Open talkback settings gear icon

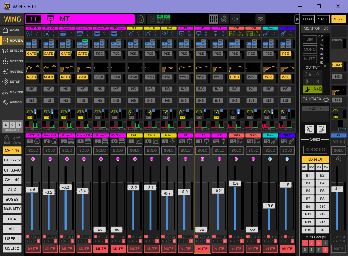(326, 99)
